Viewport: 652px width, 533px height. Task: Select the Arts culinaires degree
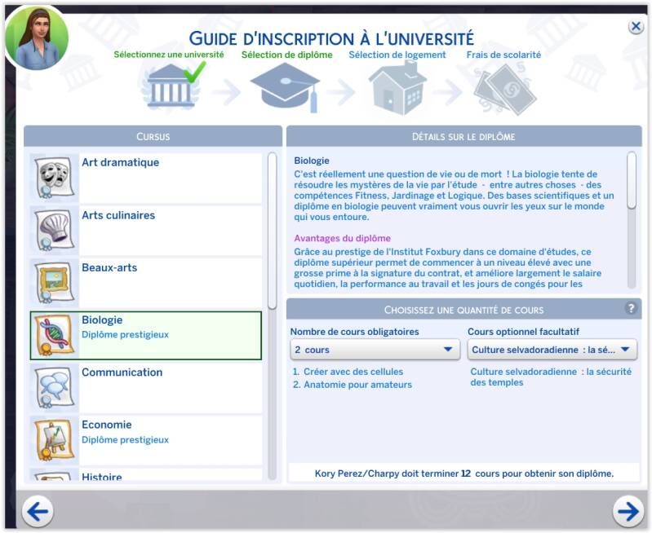pyautogui.click(x=146, y=230)
